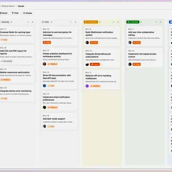Click the In Progress status badge

[x=91, y=22]
